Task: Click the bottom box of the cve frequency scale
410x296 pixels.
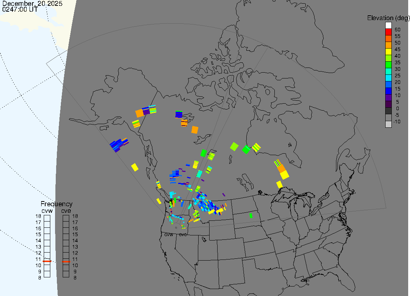Action: tap(66, 274)
